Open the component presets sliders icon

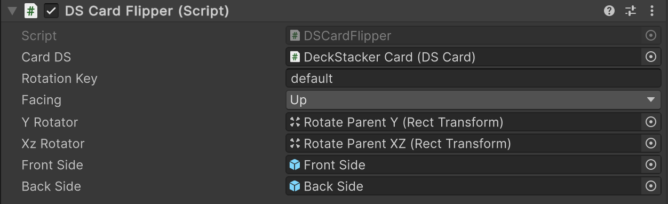point(631,11)
